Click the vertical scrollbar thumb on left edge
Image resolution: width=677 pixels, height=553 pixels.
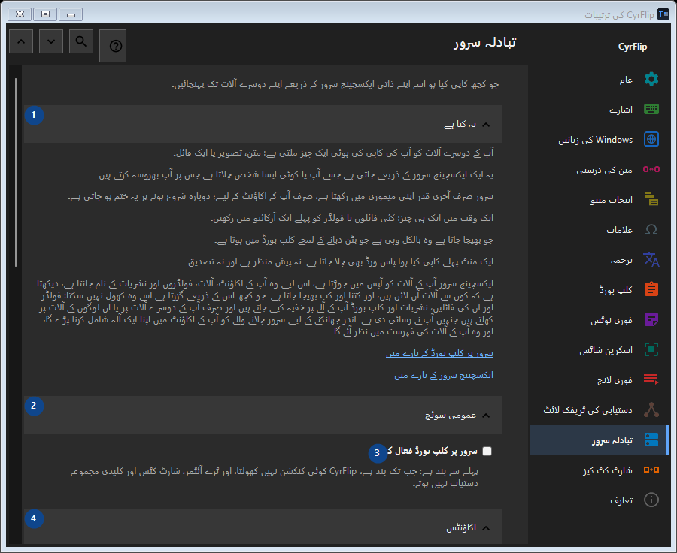[x=16, y=173]
